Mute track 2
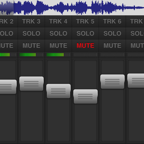 point(9,46)
